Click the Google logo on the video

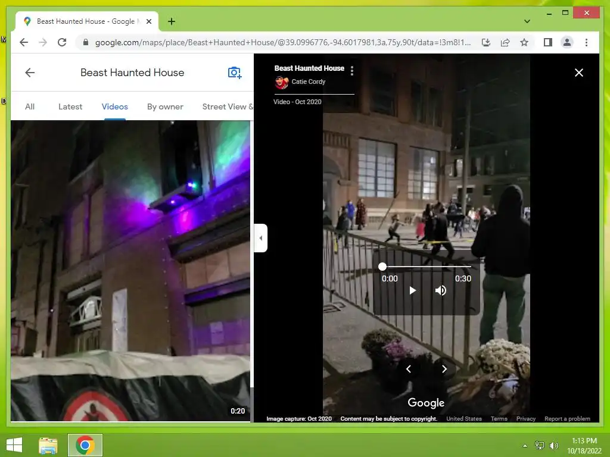(426, 403)
